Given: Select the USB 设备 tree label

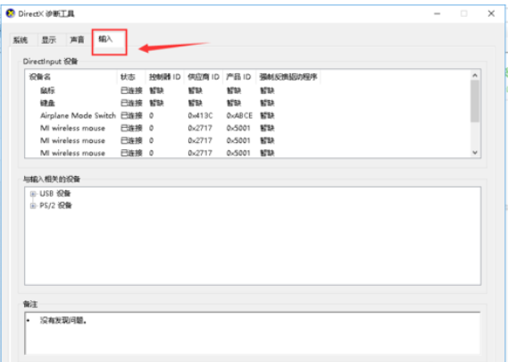Looking at the screenshot, I should click(55, 194).
